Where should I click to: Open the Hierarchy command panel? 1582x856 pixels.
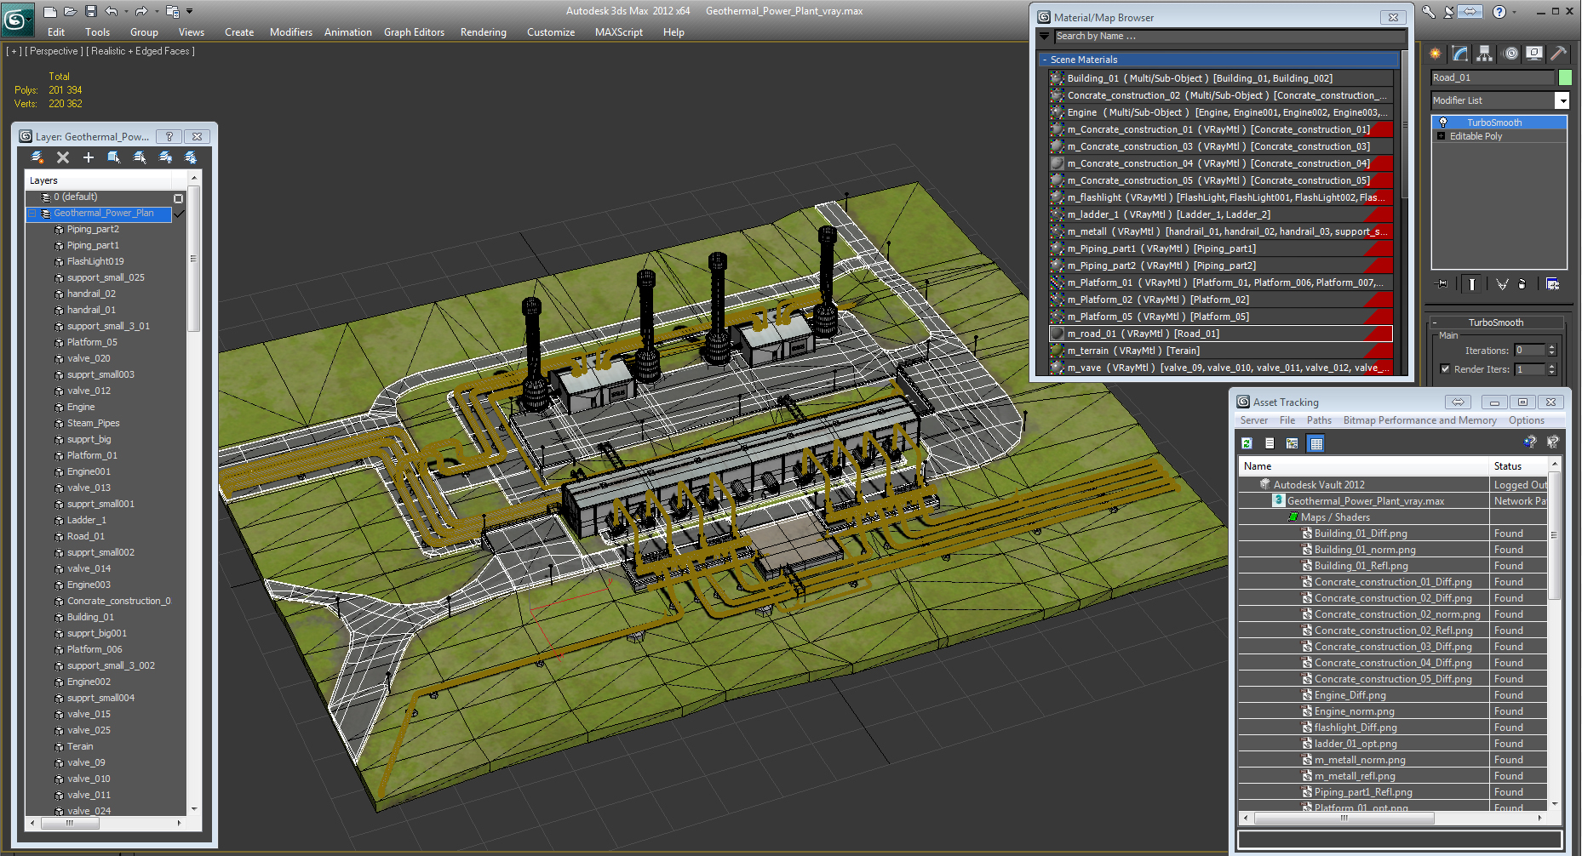(x=1485, y=53)
